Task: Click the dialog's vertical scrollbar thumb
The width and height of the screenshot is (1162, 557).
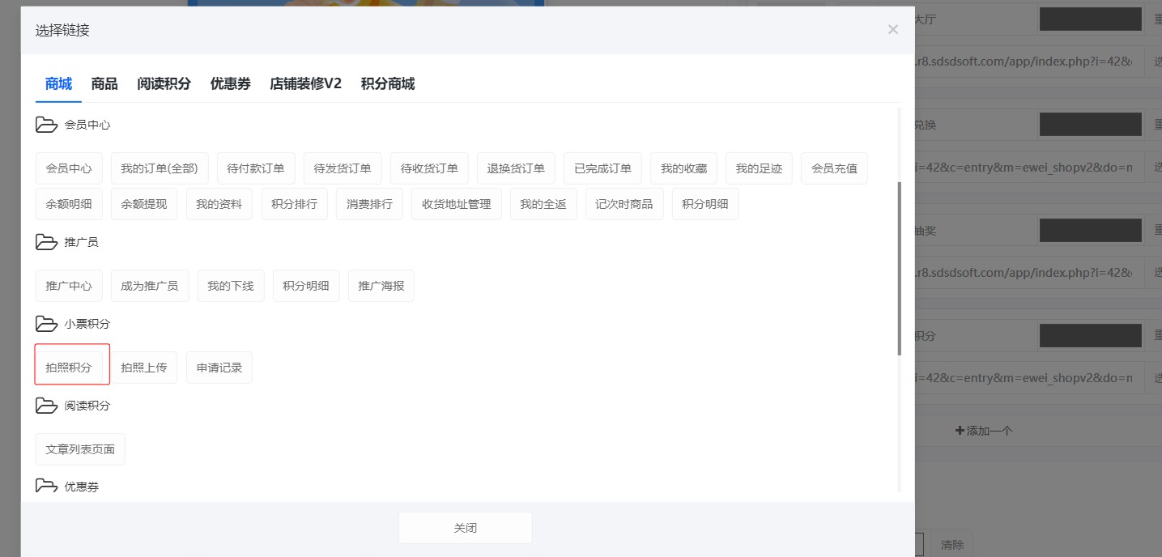Action: click(899, 268)
